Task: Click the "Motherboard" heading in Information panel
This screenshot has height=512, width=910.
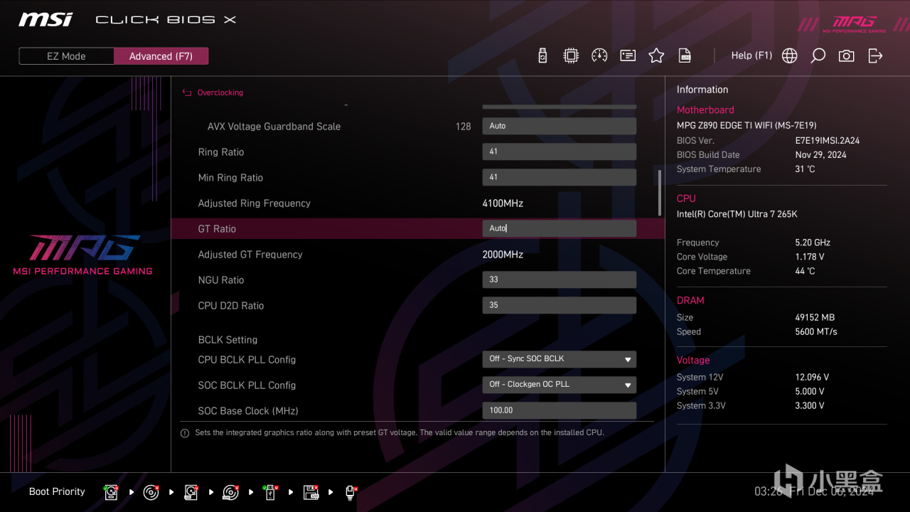Action: 705,110
